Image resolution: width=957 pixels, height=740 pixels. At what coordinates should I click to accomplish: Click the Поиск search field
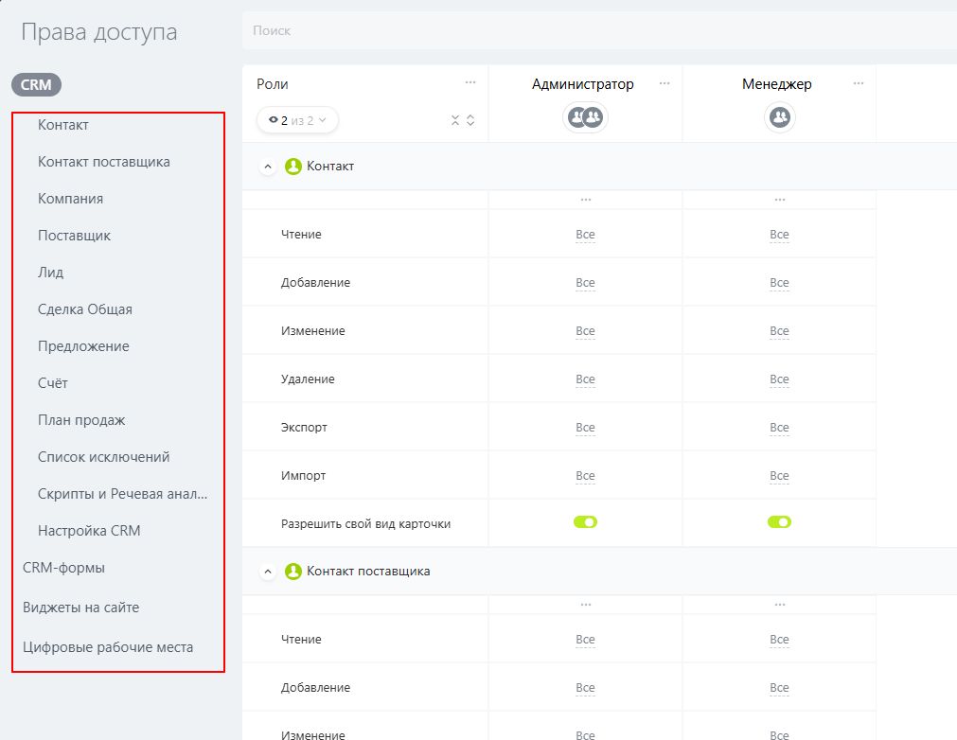coord(596,31)
